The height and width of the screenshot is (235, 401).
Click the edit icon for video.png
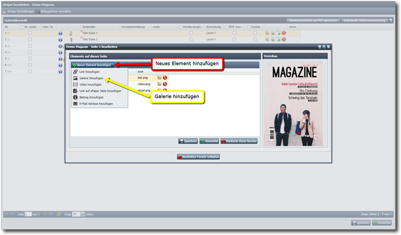(x=159, y=84)
